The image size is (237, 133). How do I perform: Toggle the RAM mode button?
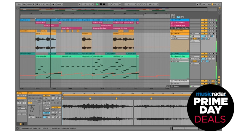(40, 103)
